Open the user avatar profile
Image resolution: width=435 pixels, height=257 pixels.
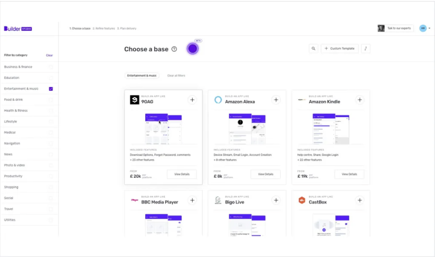pos(423,28)
